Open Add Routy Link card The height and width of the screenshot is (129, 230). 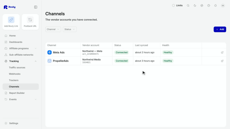pyautogui.click(x=11, y=22)
